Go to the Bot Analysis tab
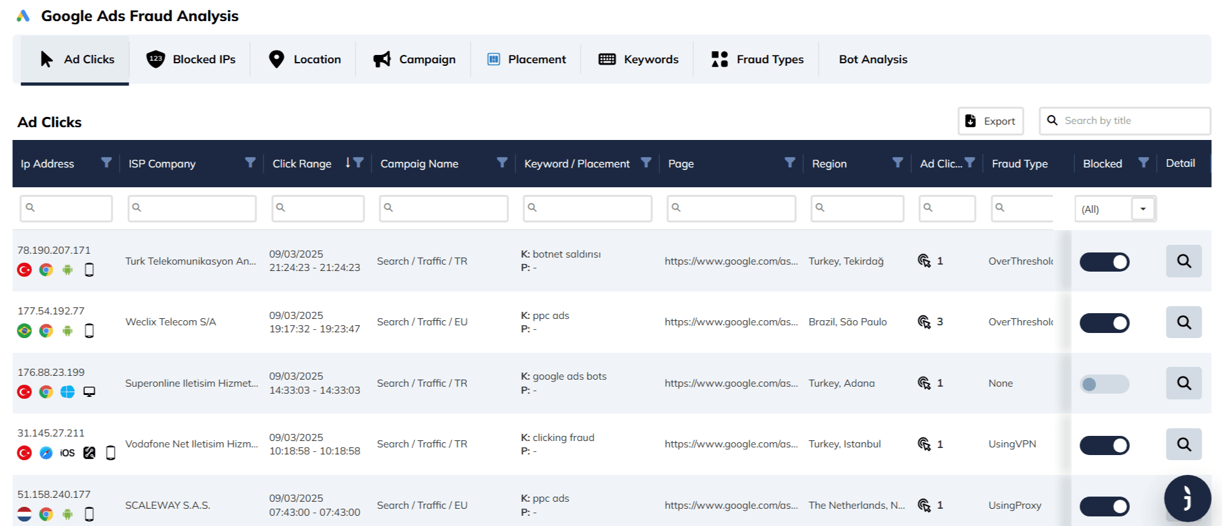The width and height of the screenshot is (1222, 526). click(x=873, y=59)
